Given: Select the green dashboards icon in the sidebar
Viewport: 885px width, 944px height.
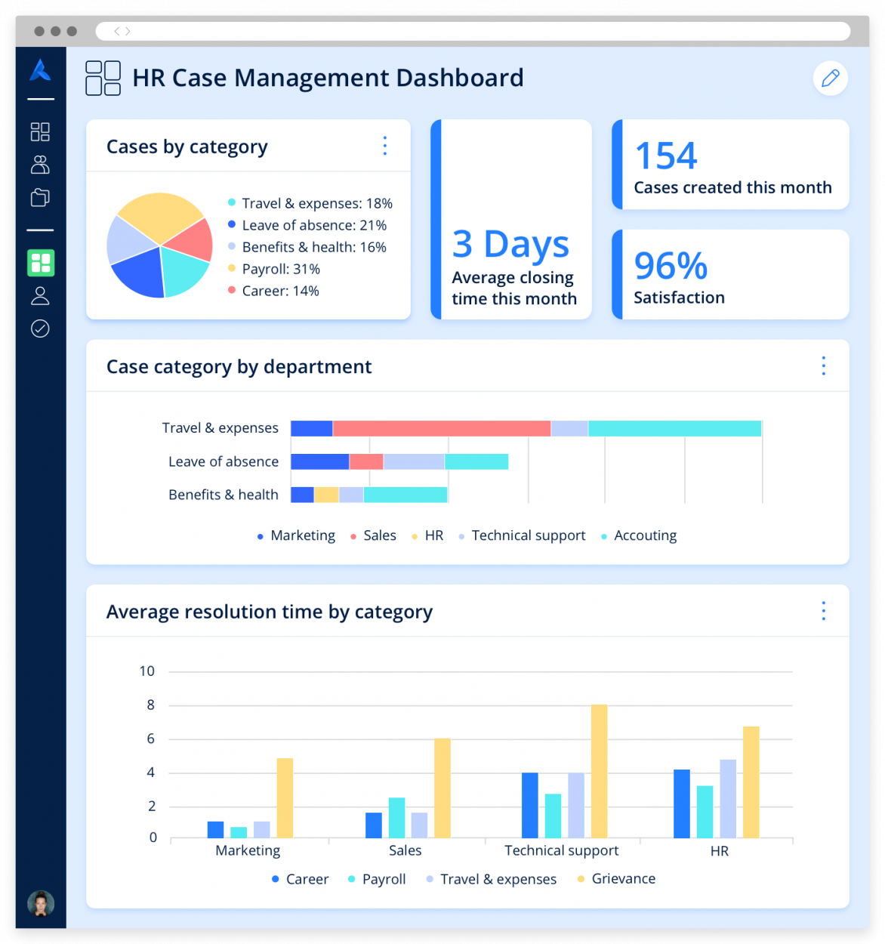Looking at the screenshot, I should coord(40,263).
